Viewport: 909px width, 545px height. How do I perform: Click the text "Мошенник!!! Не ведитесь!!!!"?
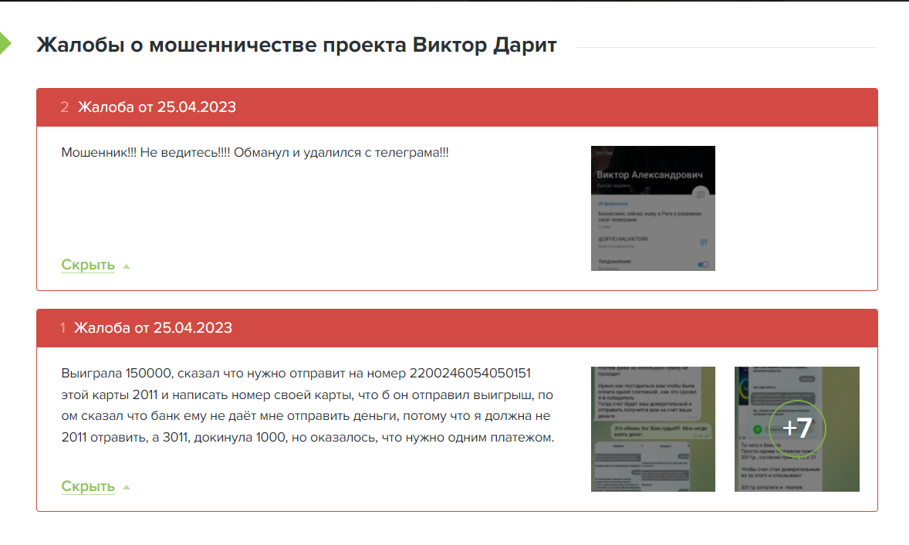(x=146, y=153)
